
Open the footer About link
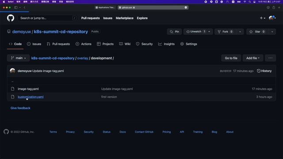pos(230,132)
